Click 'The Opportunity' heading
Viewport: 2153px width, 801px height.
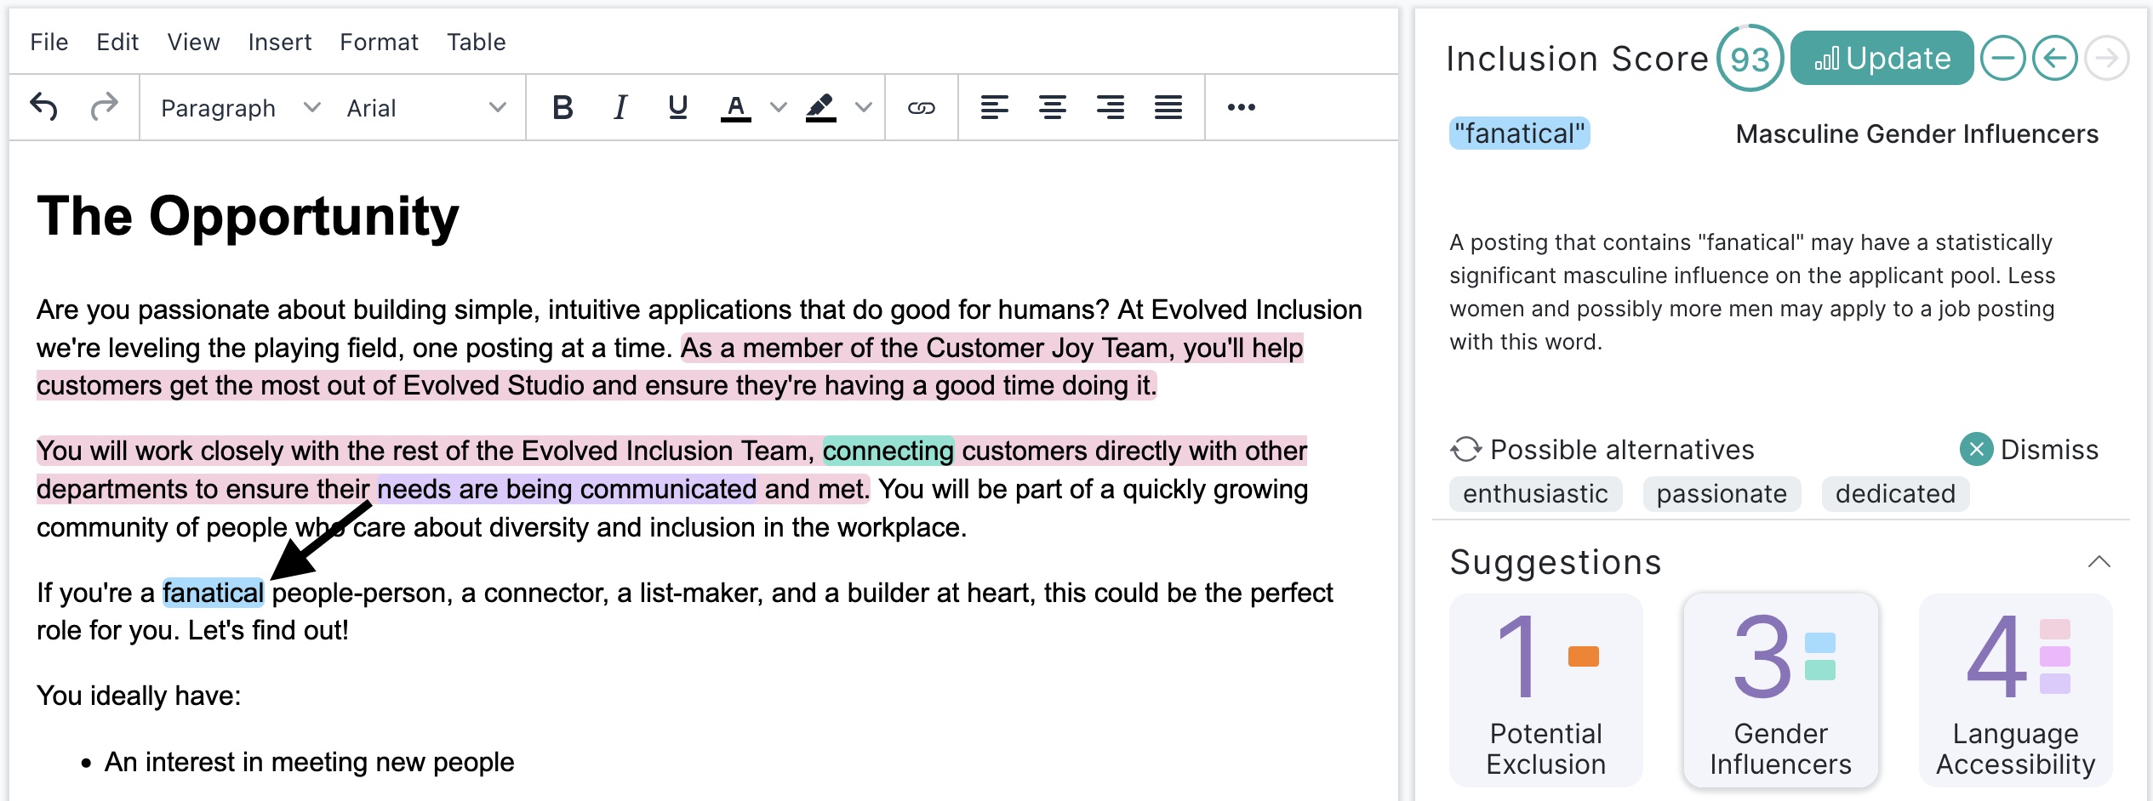[248, 215]
